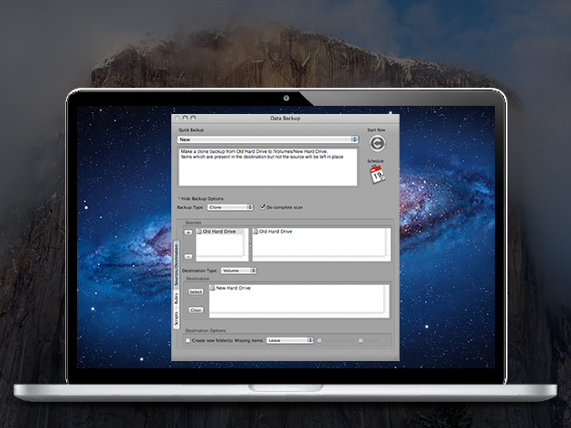
Task: Click the Select destination button
Action: click(x=195, y=292)
